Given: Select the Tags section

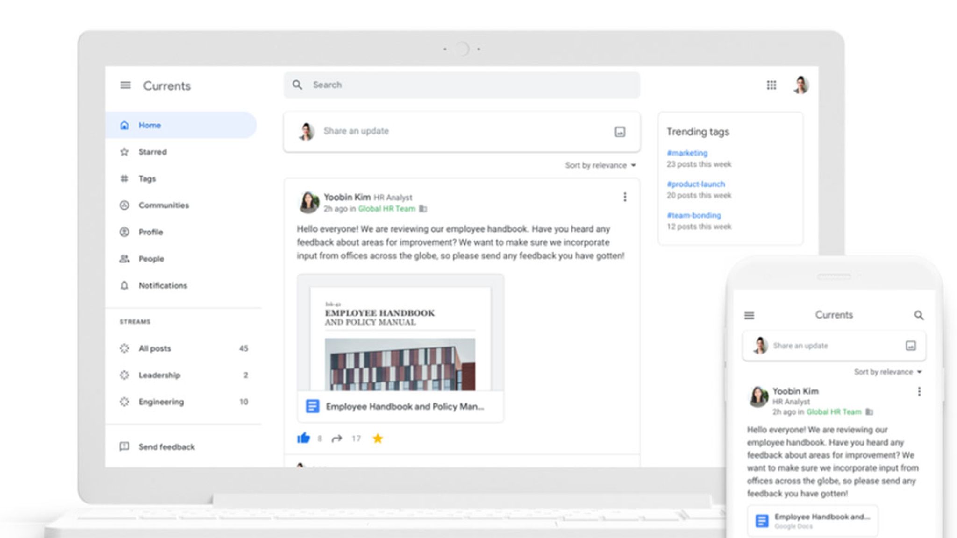Looking at the screenshot, I should point(147,178).
